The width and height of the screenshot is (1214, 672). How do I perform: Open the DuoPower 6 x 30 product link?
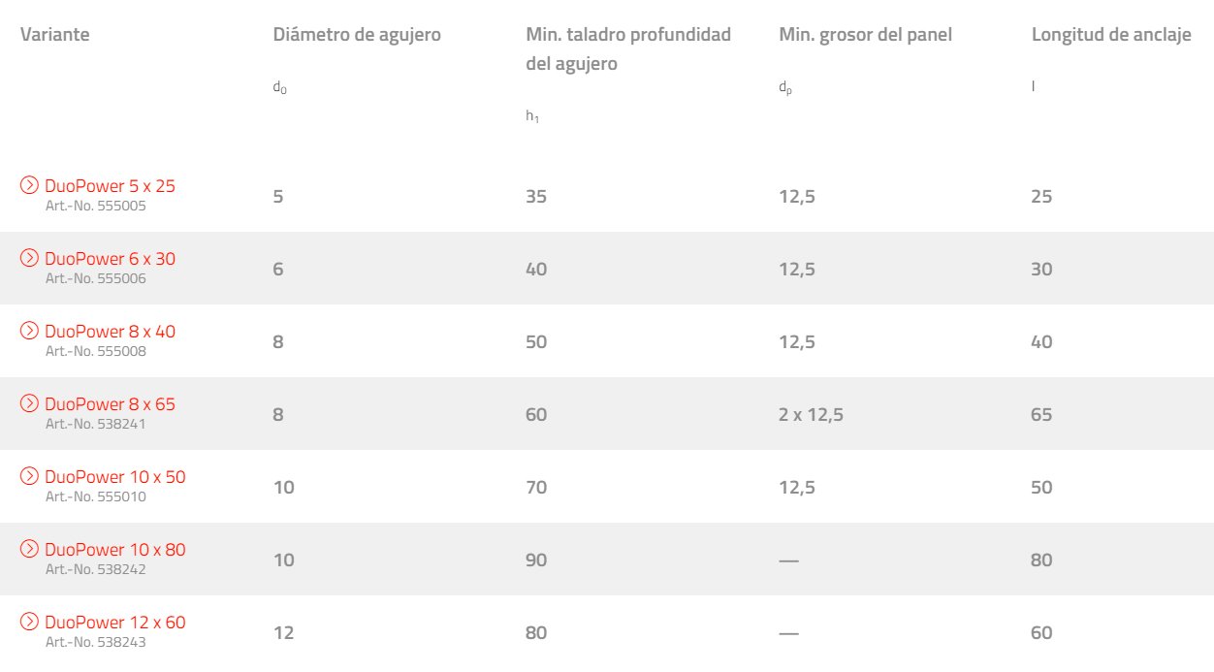tap(111, 258)
